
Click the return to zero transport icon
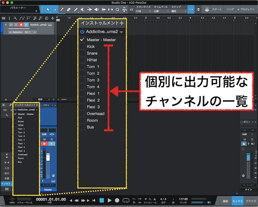tap(94, 201)
